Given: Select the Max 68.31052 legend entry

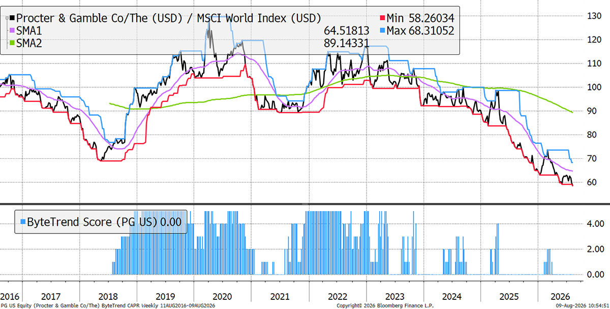Looking at the screenshot, I should click(x=420, y=31).
